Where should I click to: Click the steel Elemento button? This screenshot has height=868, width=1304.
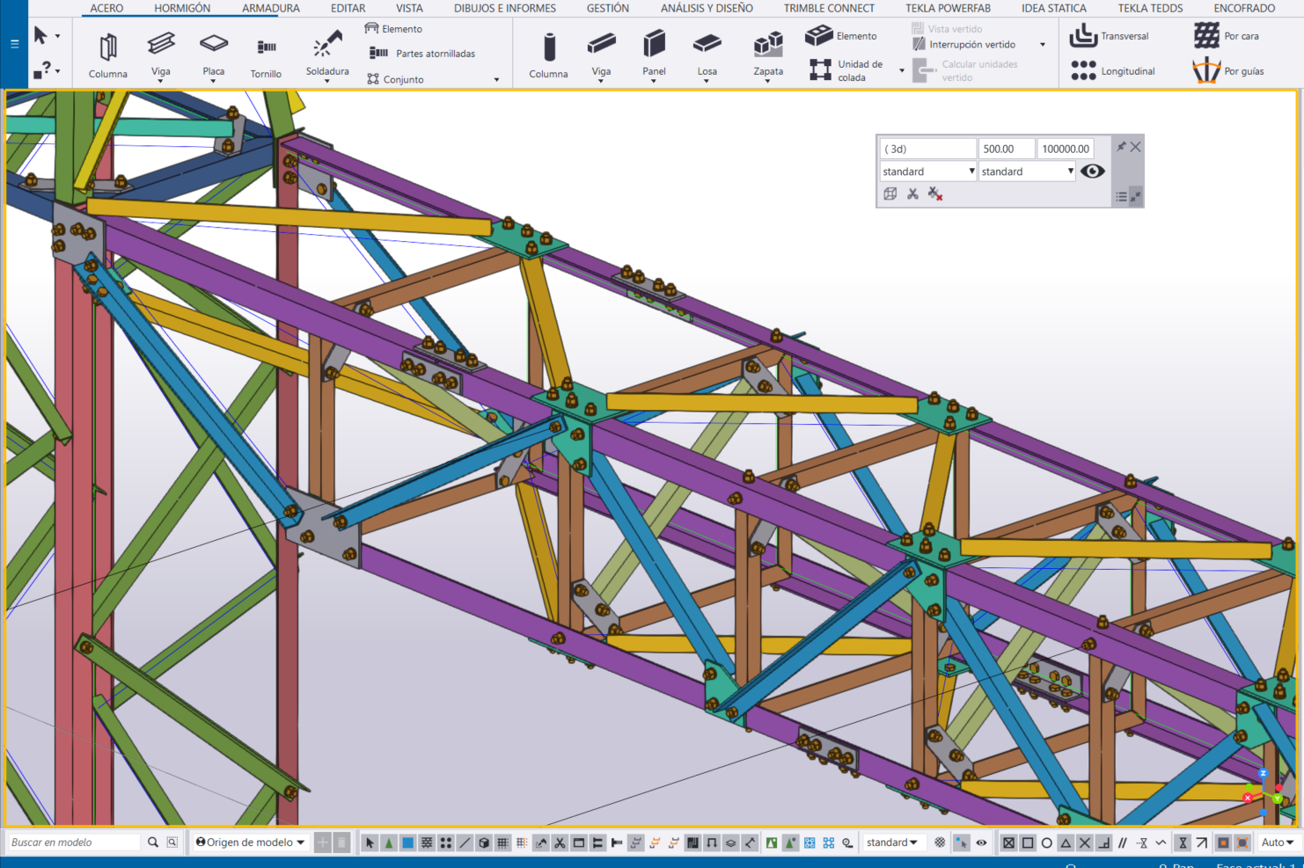(393, 29)
